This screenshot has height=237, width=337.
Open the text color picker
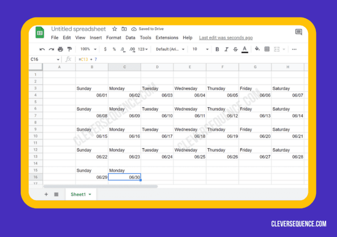tap(244, 50)
